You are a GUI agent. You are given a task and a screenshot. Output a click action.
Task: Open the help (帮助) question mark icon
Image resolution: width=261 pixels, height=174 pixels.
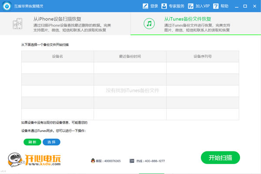coord(217,6)
